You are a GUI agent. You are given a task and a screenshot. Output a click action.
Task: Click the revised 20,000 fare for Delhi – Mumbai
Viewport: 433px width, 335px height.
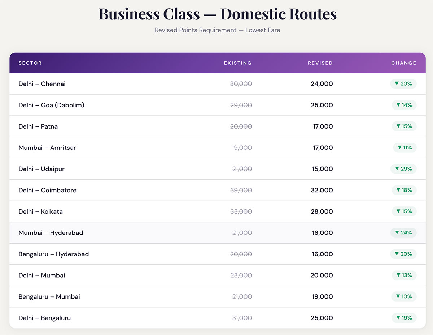click(x=322, y=275)
